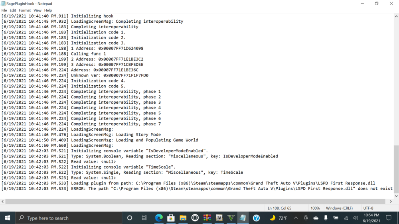Click the horizontal scrollbar thumb
This screenshot has height=224, width=399.
pos(195,201)
